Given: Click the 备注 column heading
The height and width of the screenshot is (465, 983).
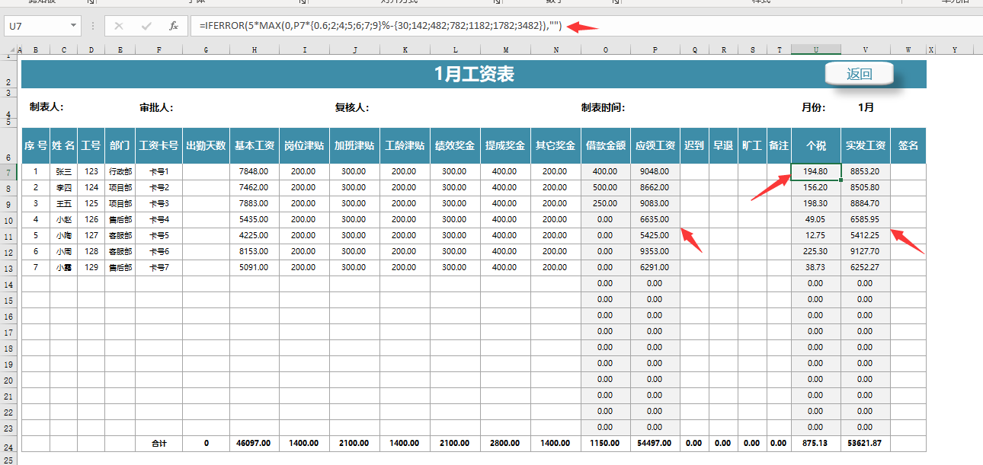Looking at the screenshot, I should pyautogui.click(x=779, y=145).
